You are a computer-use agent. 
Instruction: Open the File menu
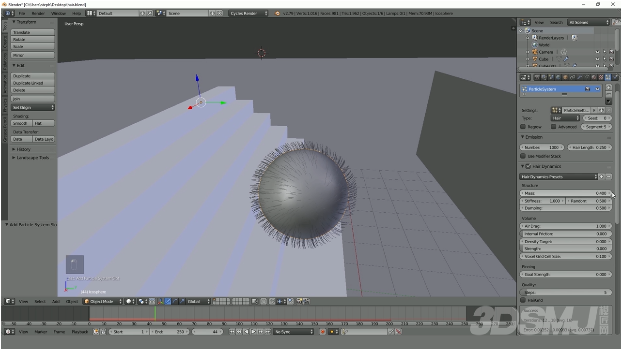[x=22, y=14]
